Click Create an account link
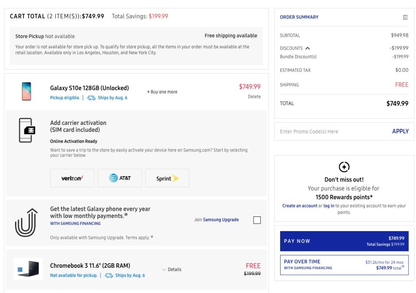 300,206
